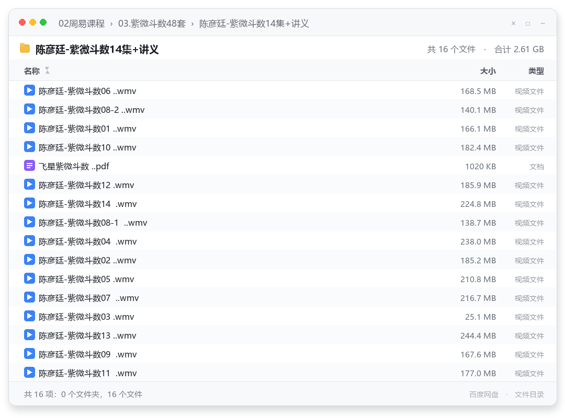
Task: Select file name 陈彦廷-紫微斗数08-1 ..wmv
Action: pyautogui.click(x=93, y=223)
